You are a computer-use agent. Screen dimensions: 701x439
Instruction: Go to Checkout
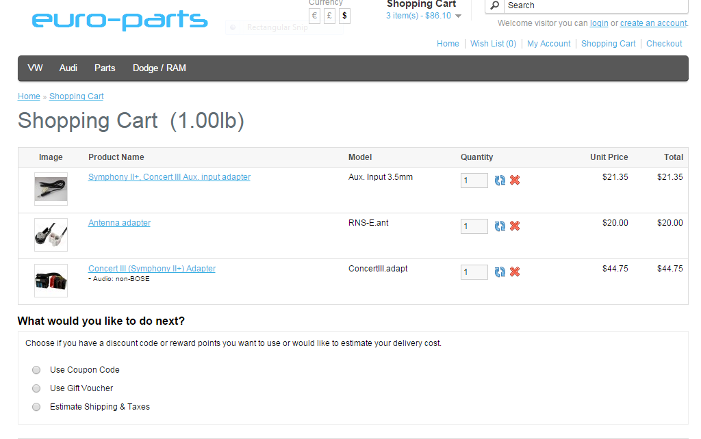[x=664, y=43]
